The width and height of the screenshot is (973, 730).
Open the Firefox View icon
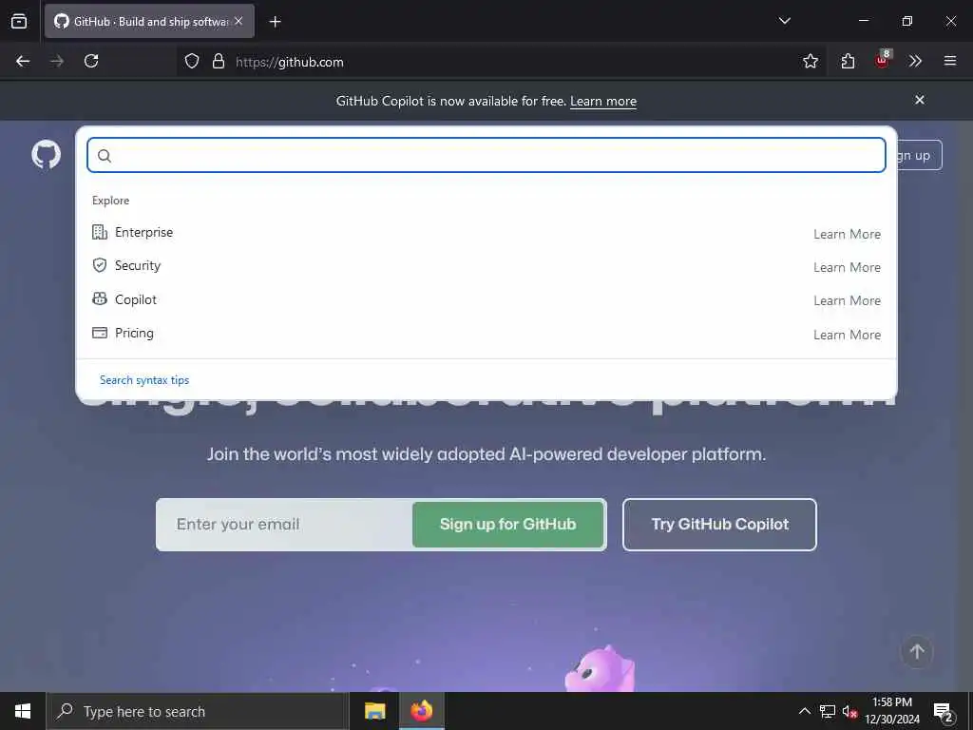click(x=19, y=21)
